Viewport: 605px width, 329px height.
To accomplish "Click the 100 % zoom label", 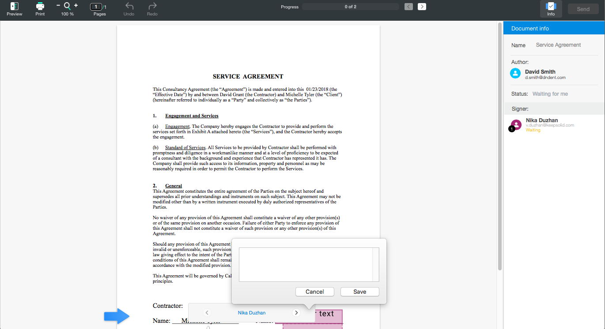I will point(67,14).
